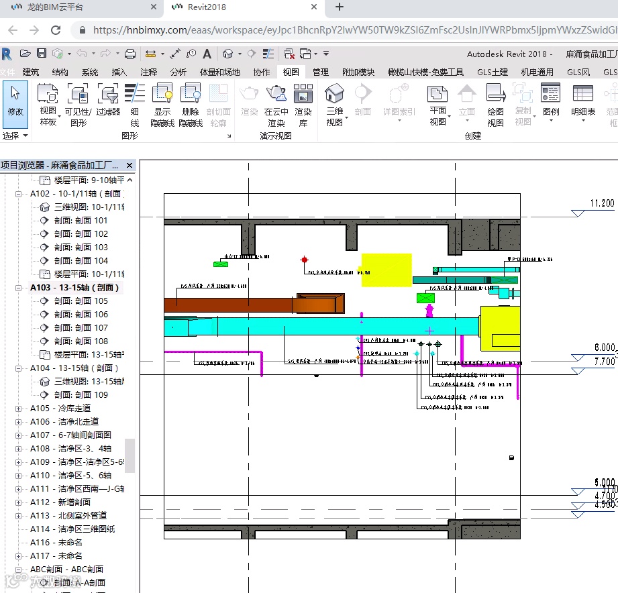Viewport: 618px width, 593px height.
Task: Expand the A117 - 未命名 node
Action: coord(18,556)
